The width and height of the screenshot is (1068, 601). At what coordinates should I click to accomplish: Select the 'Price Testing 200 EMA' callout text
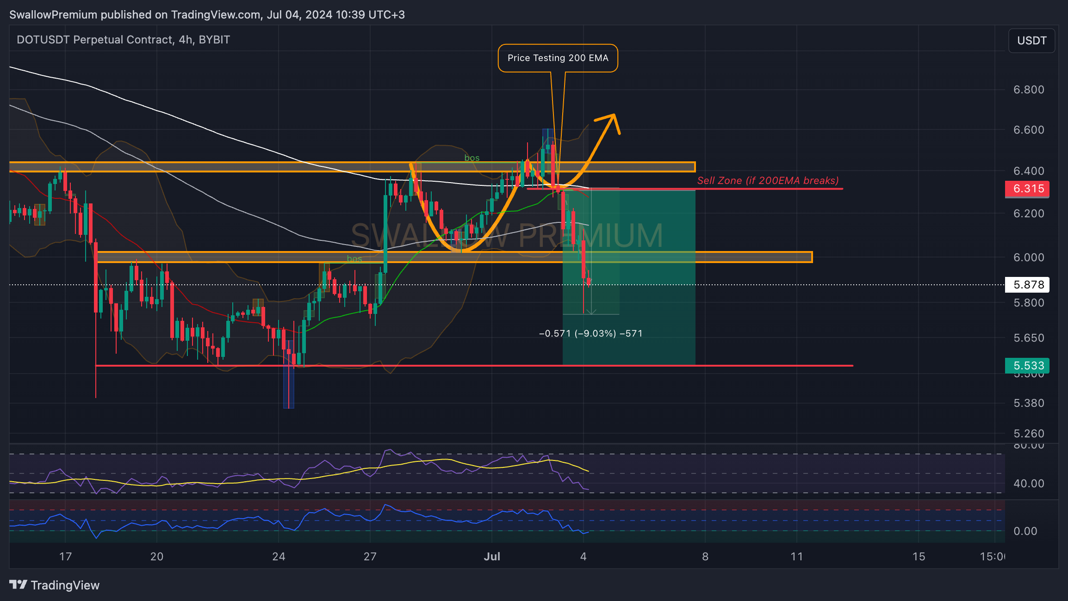pos(558,58)
